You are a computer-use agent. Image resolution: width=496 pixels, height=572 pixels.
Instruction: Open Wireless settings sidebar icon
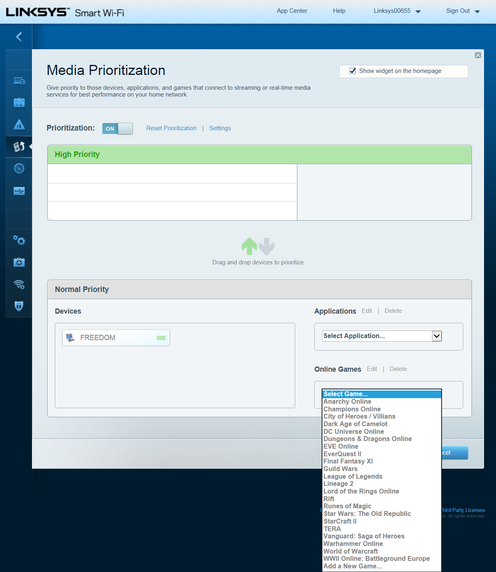pos(19,284)
